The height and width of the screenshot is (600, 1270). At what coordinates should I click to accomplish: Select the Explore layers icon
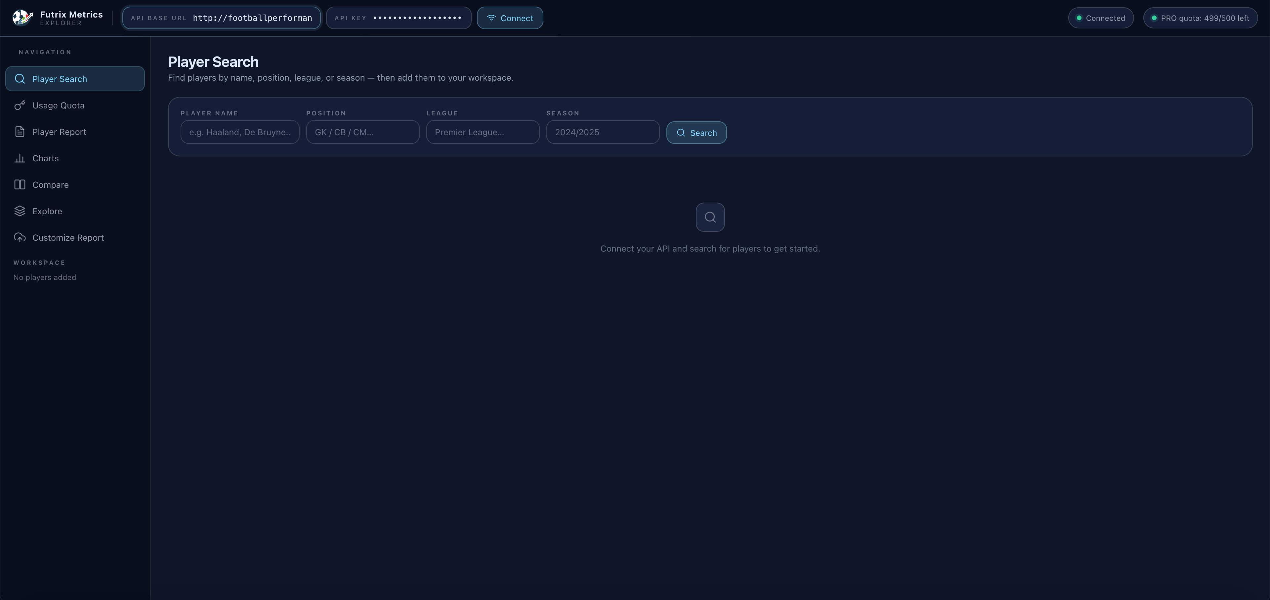(x=19, y=211)
